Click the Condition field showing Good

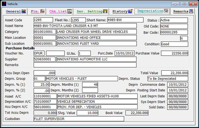[x=175, y=44]
